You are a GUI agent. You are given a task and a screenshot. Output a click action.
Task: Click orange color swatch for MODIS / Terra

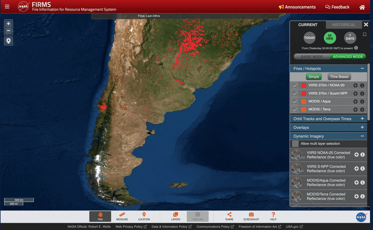tap(303, 109)
